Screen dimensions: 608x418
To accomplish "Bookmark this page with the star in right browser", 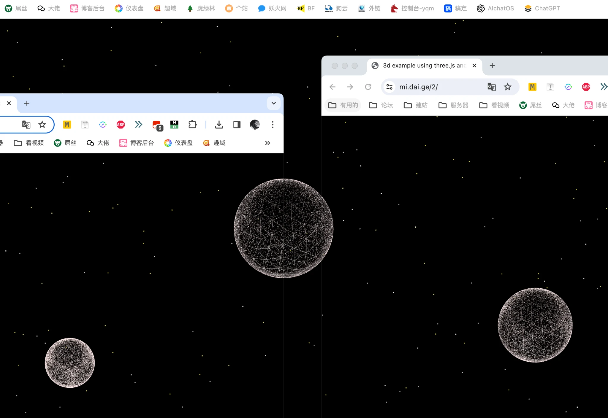I will click(508, 87).
